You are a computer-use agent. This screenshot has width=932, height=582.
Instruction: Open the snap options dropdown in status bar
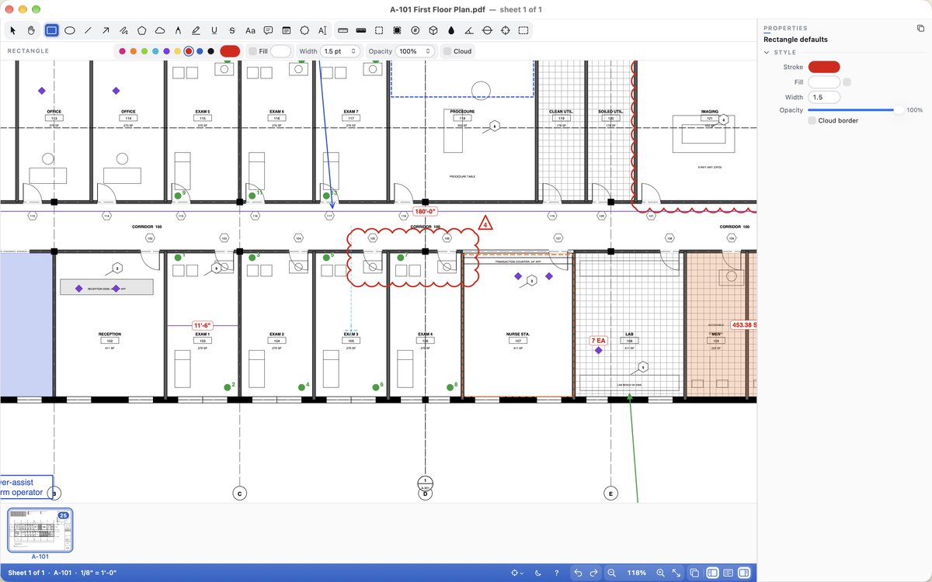coord(516,573)
